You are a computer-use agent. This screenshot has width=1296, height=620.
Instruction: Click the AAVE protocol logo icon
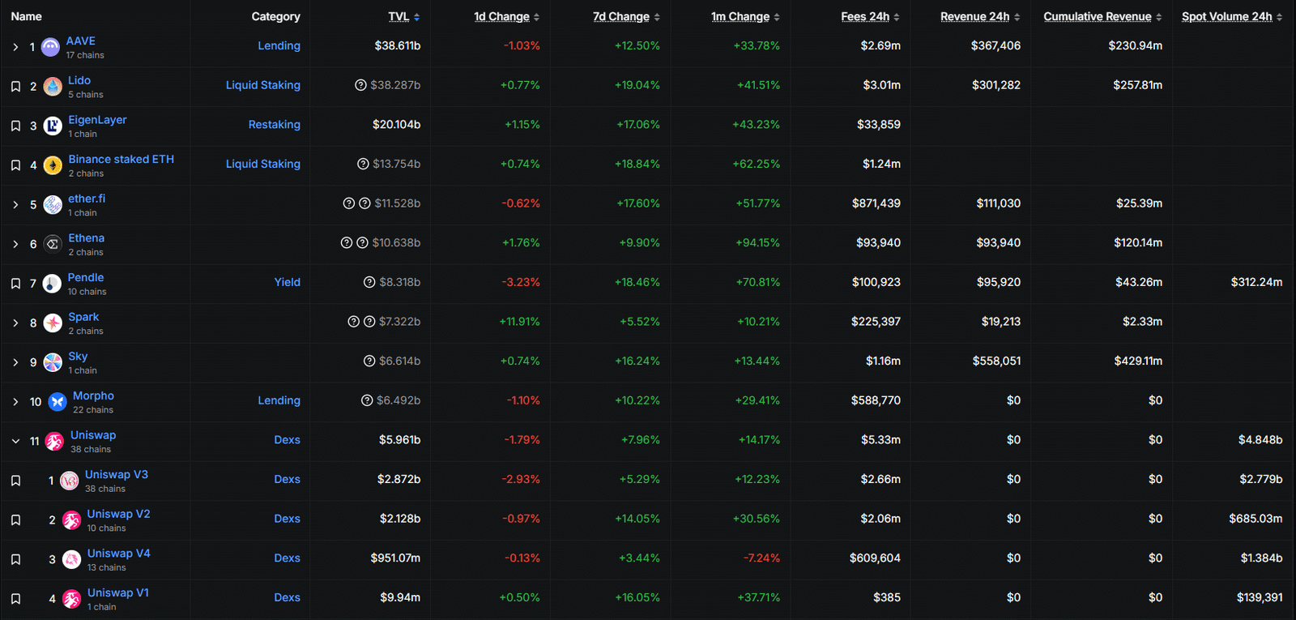[x=50, y=47]
